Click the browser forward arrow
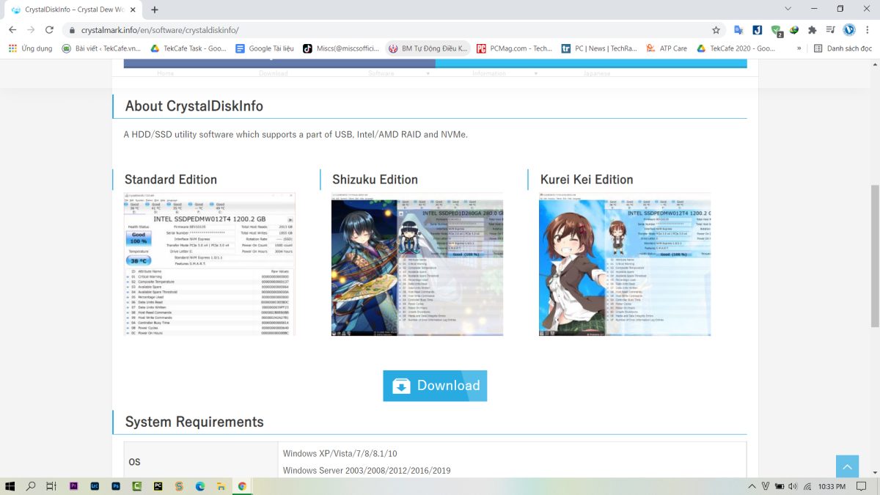Screen dimensions: 880x495 point(31,30)
